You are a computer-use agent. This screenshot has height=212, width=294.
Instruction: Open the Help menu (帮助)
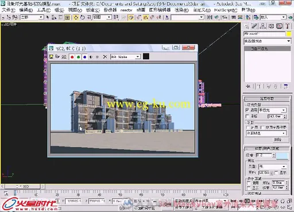(248, 10)
